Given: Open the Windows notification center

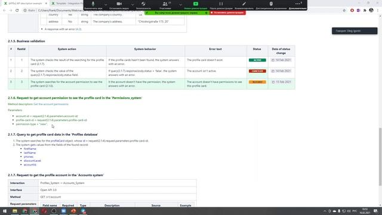Looking at the screenshot, I should (x=375, y=211).
